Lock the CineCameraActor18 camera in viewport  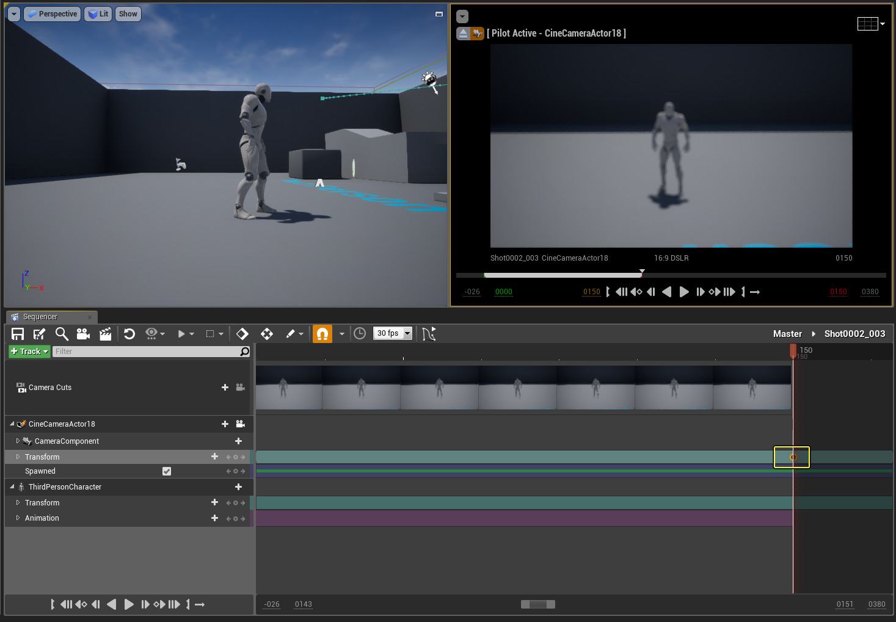point(240,424)
